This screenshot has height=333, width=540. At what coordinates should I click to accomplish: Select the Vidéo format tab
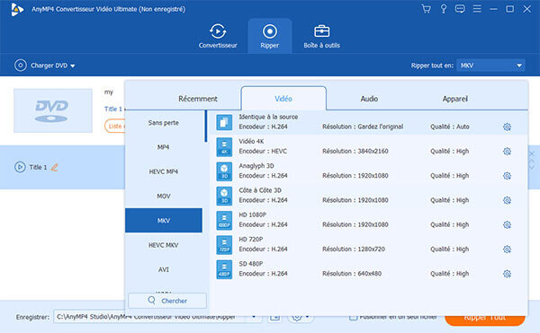pyautogui.click(x=283, y=99)
